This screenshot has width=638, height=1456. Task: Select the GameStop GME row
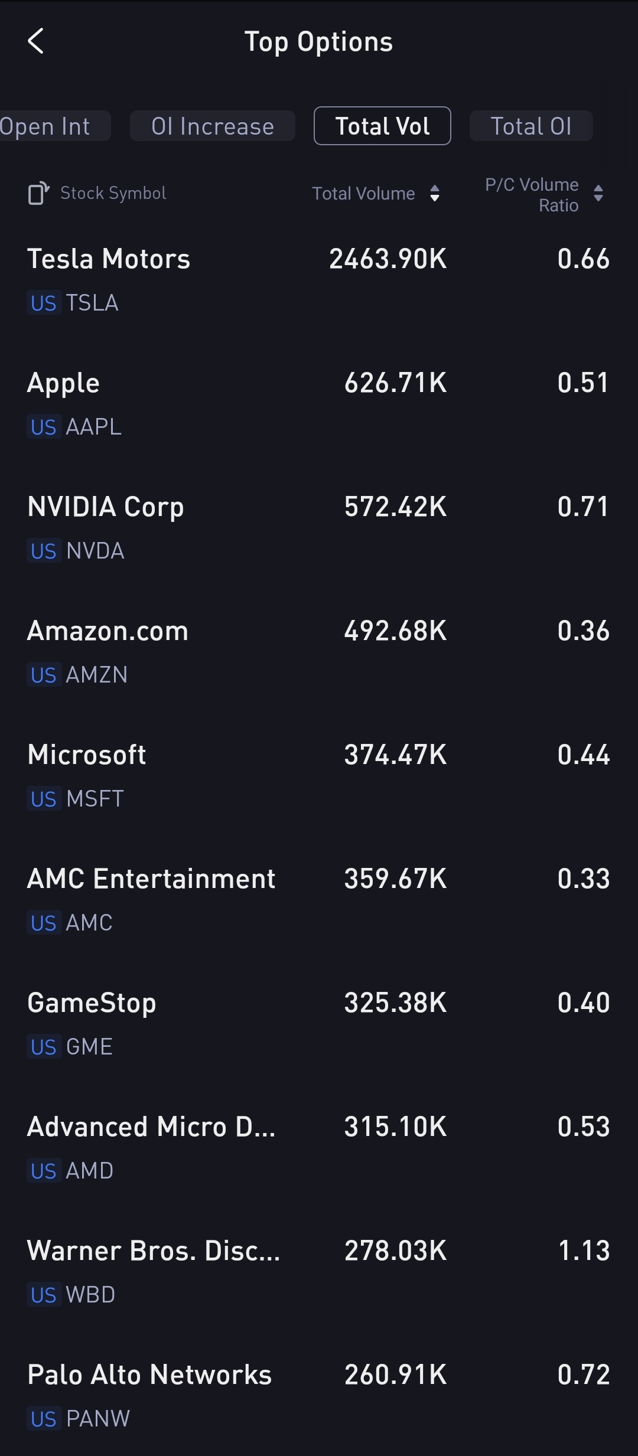point(319,1024)
